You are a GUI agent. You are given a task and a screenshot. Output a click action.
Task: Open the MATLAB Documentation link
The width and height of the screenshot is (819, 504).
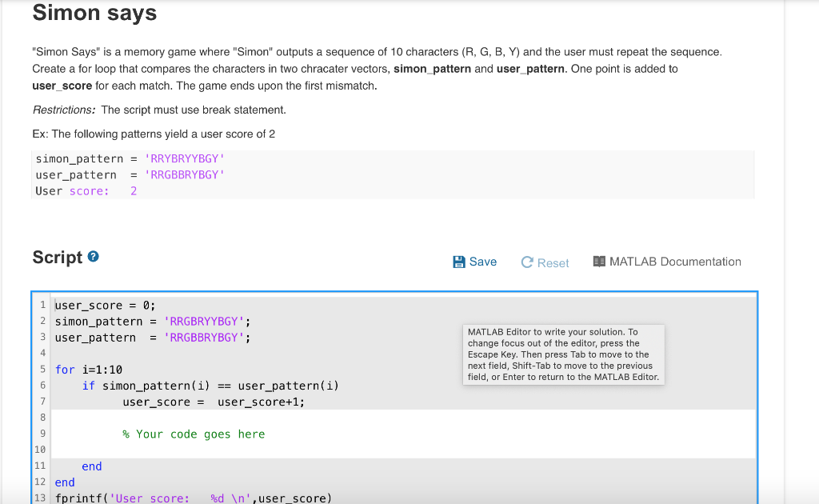pos(675,261)
